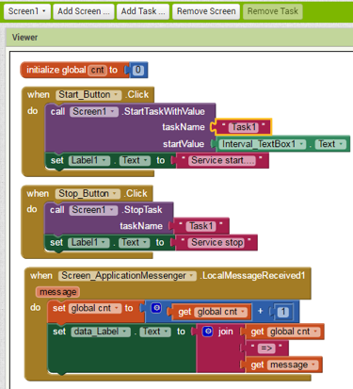Click the Add Task button
Screen dimensions: 353x389
point(143,11)
